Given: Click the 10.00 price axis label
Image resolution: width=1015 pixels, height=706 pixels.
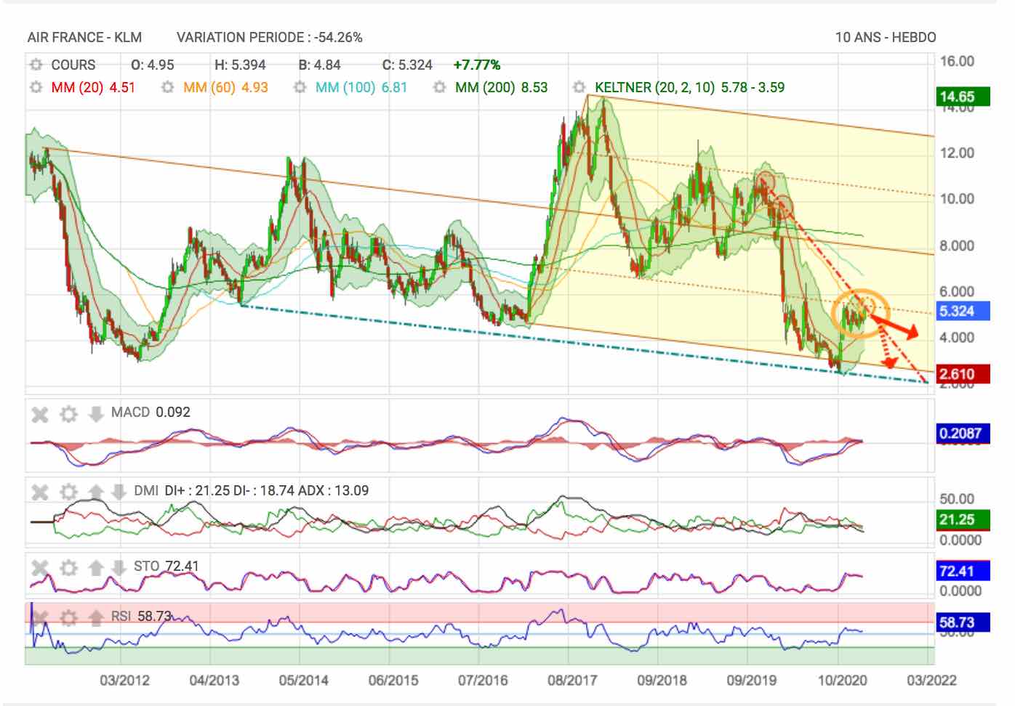Looking at the screenshot, I should click(x=957, y=198).
